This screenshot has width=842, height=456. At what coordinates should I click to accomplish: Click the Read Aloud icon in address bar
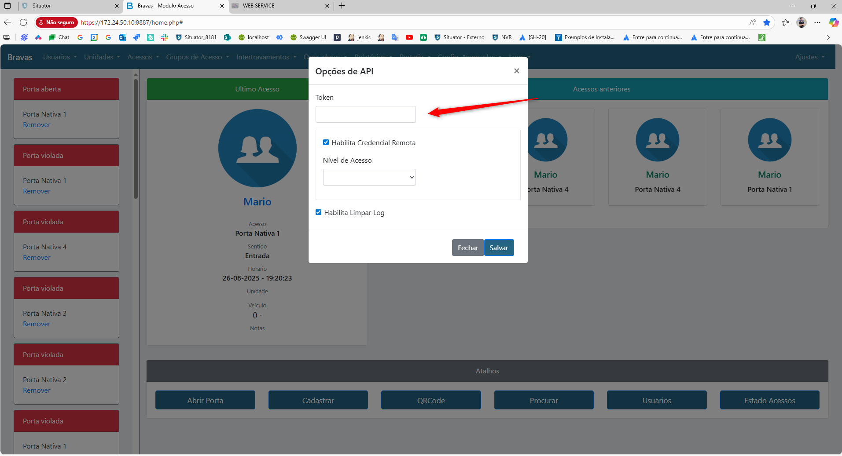pyautogui.click(x=753, y=22)
